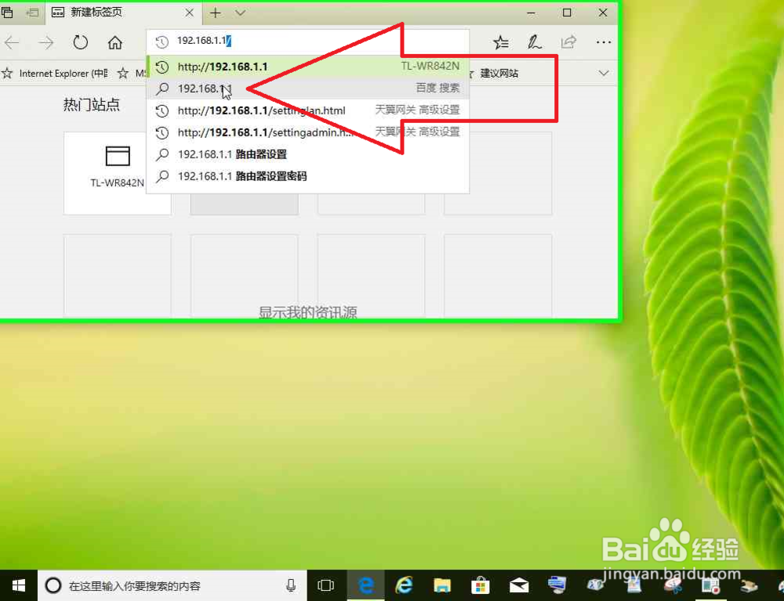Viewport: 784px width, 601px height.
Task: Open the Internet Explorer favorites bar item
Action: click(55, 74)
